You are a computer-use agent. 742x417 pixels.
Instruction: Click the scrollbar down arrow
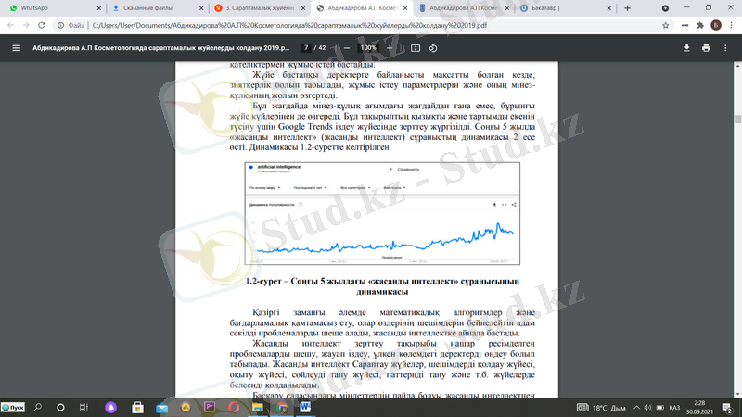[x=737, y=393]
